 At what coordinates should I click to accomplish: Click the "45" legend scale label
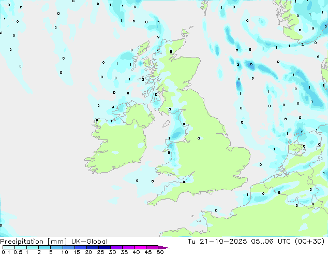pyautogui.click(x=148, y=252)
